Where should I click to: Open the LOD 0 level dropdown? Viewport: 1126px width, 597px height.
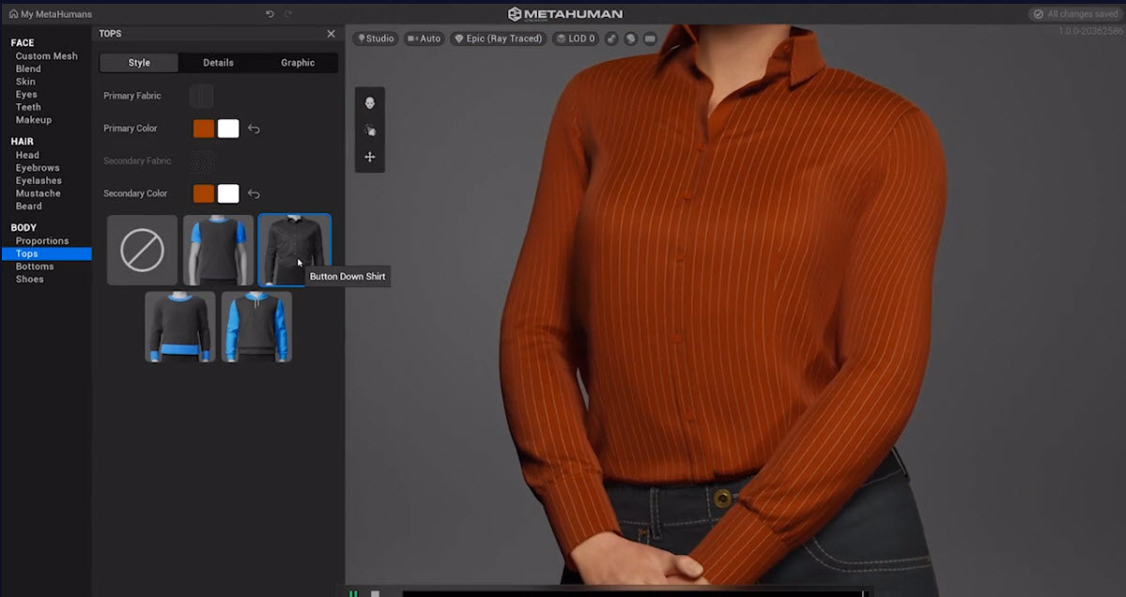pos(575,38)
